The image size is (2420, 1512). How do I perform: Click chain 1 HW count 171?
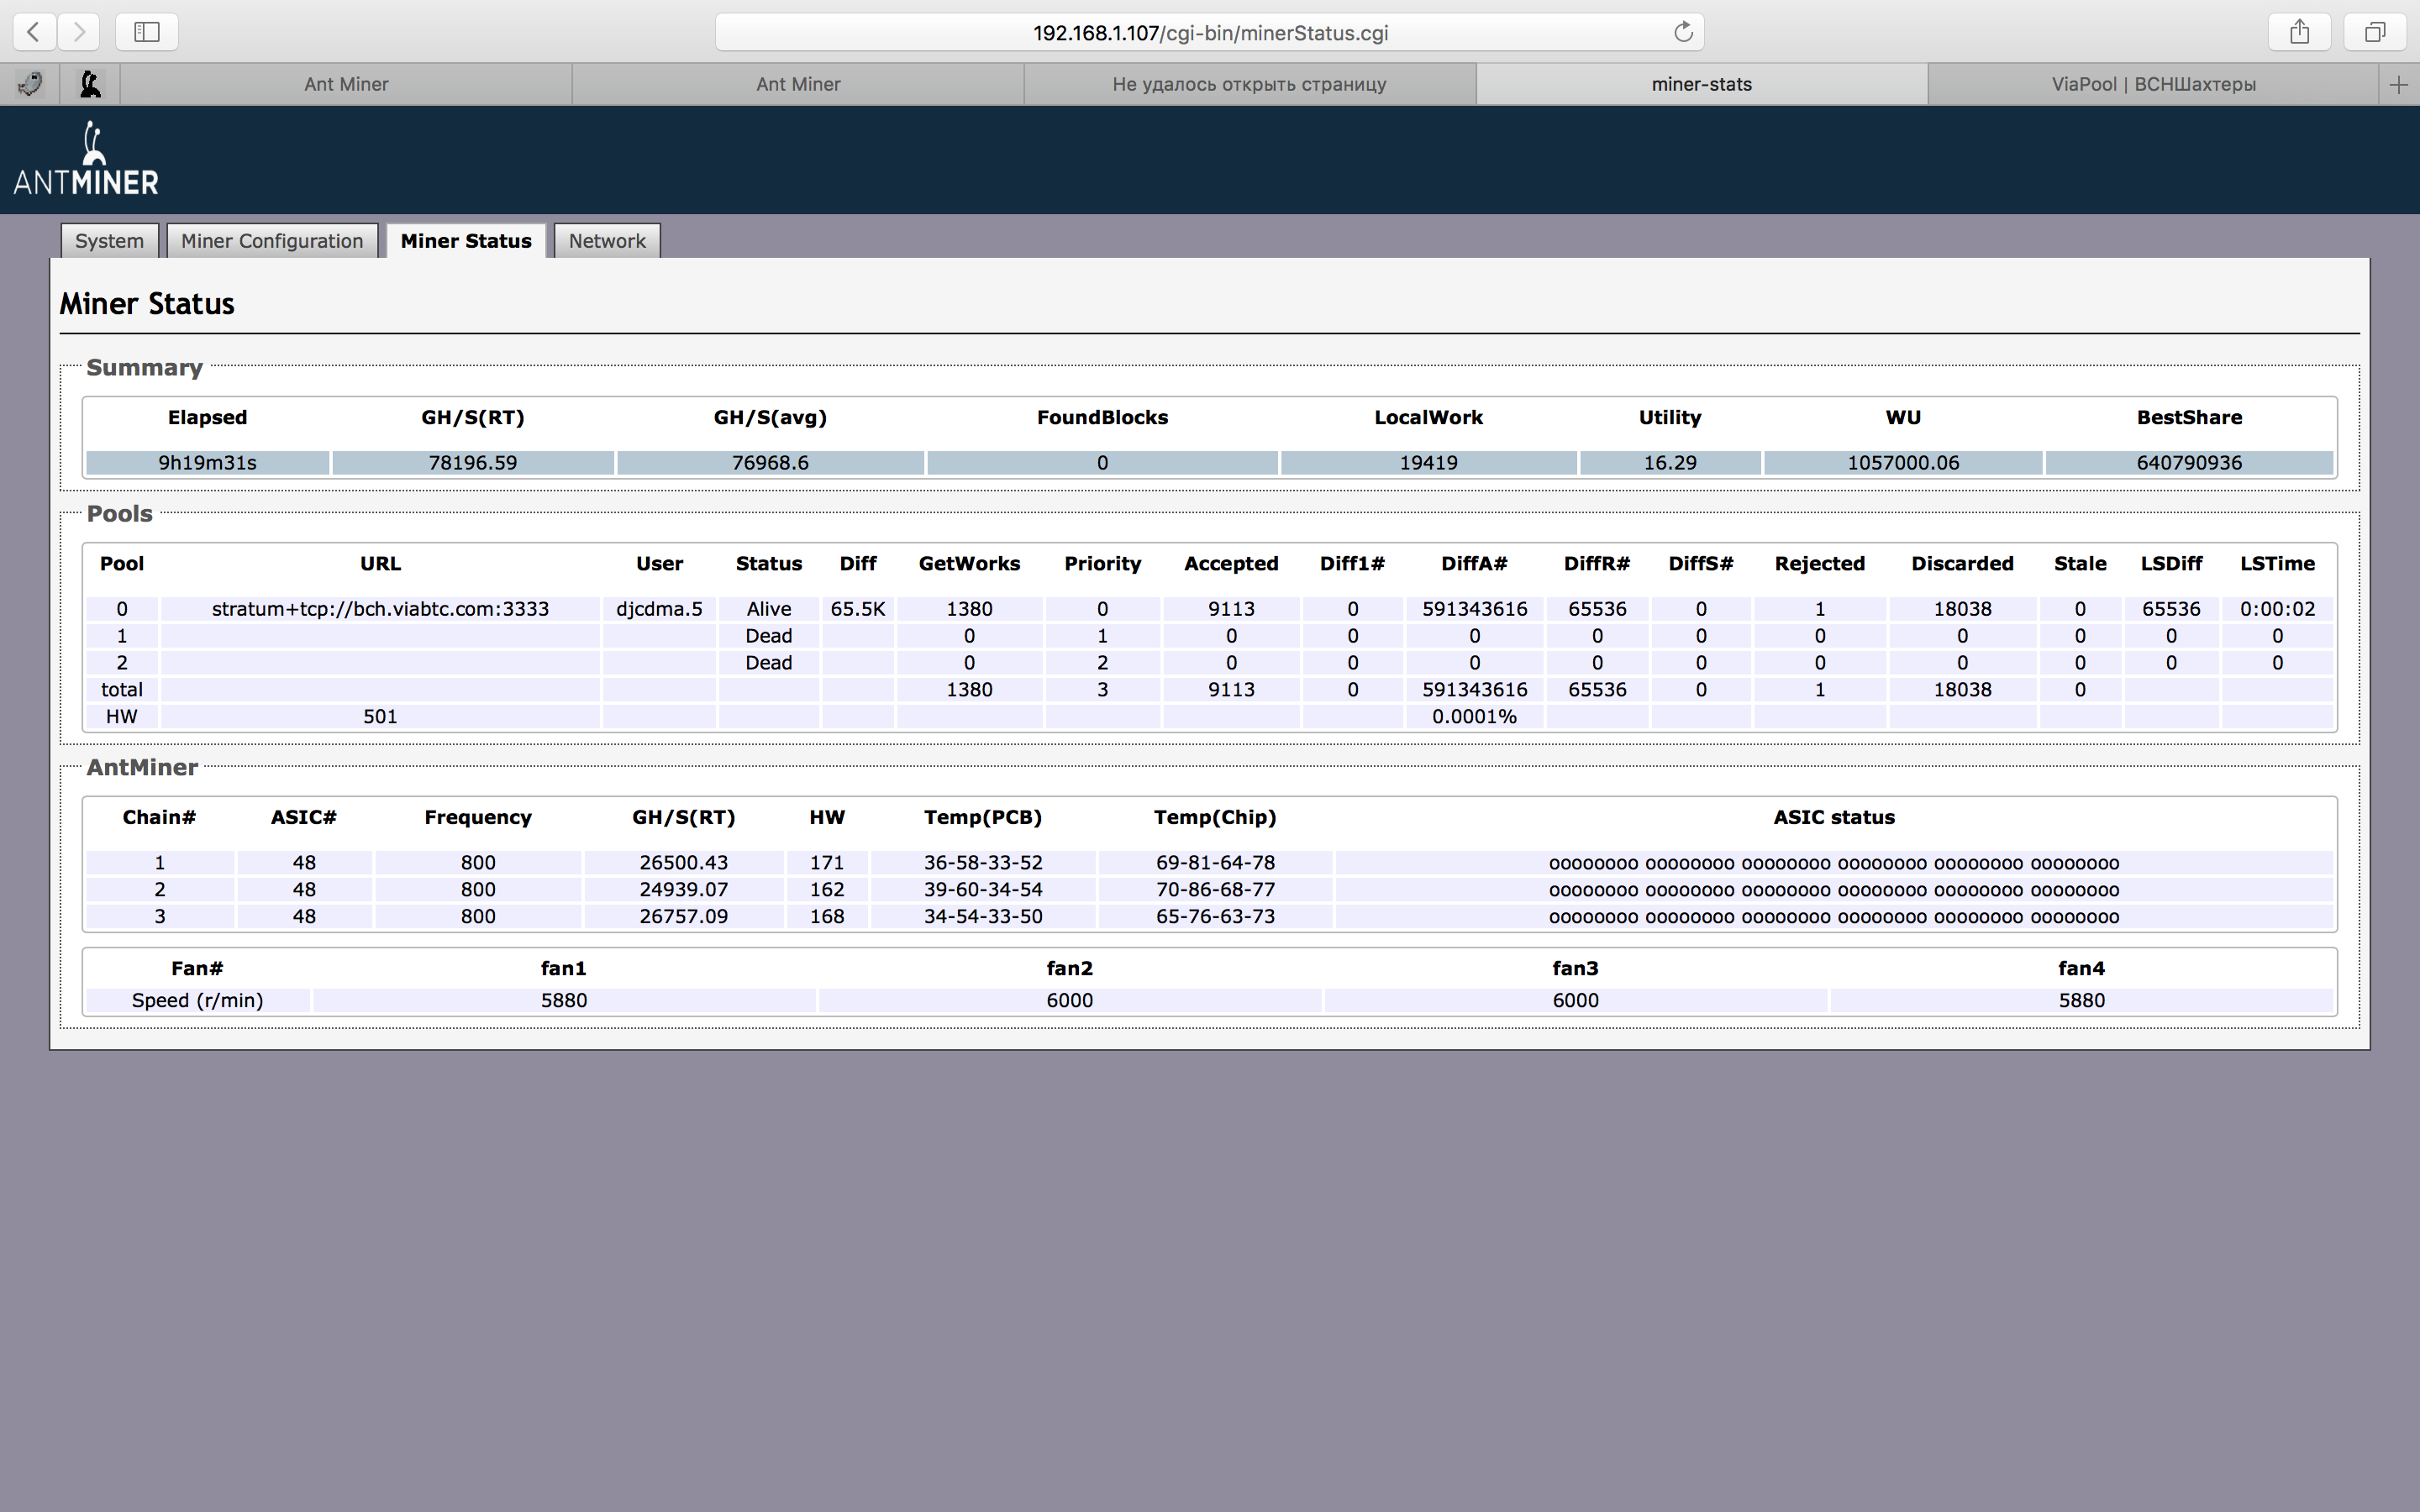tap(827, 863)
